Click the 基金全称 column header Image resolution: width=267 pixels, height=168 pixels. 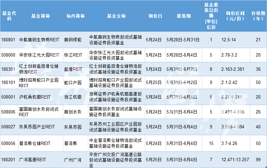(x=116, y=16)
